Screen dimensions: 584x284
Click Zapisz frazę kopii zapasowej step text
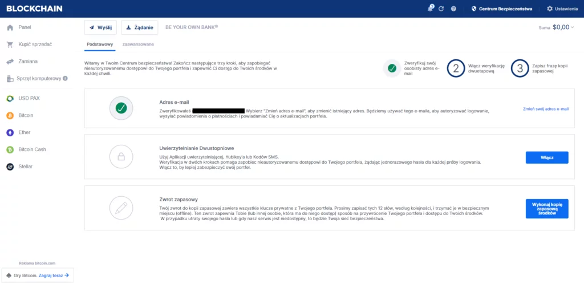tap(550, 68)
